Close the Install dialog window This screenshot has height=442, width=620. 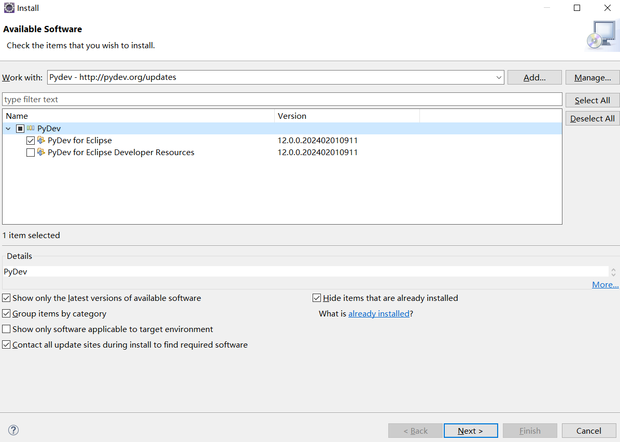click(x=608, y=8)
